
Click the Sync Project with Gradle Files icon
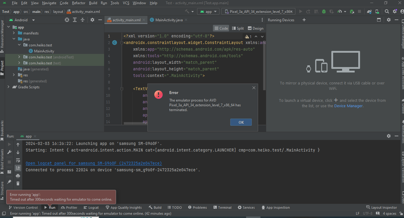[370, 11]
